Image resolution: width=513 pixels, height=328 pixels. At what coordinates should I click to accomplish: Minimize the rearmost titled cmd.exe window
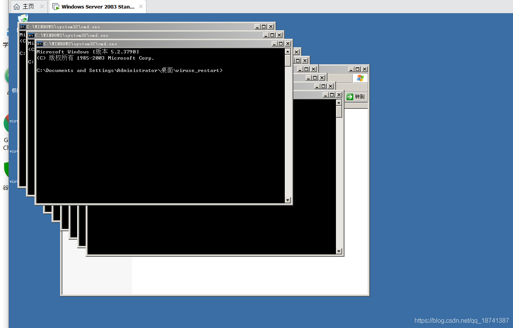tap(257, 27)
